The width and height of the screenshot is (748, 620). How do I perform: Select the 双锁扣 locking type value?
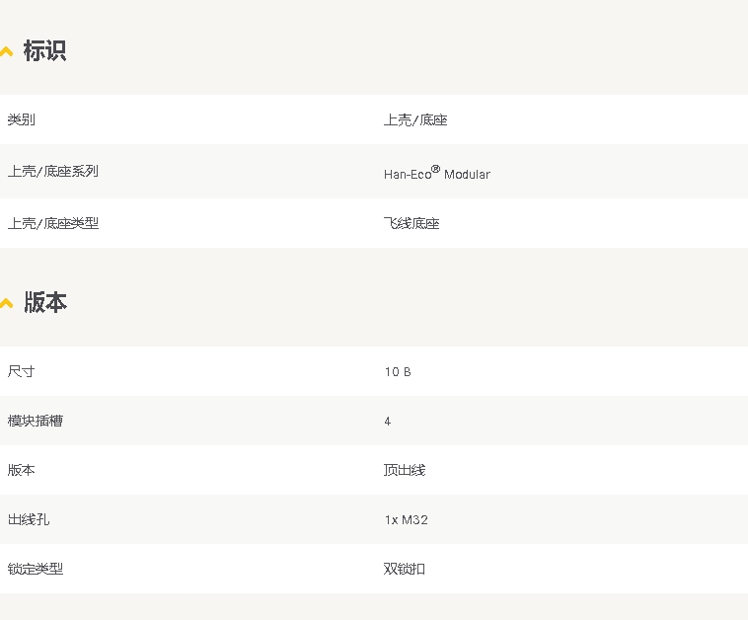405,569
